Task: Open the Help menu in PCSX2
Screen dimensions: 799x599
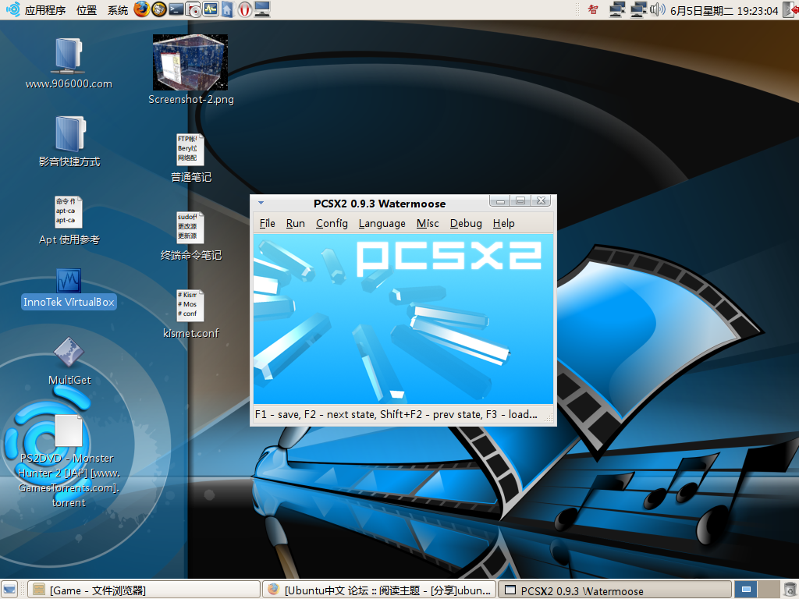Action: click(x=503, y=224)
